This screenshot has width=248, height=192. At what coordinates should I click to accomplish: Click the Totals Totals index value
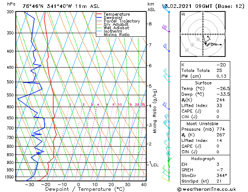tap(219, 70)
